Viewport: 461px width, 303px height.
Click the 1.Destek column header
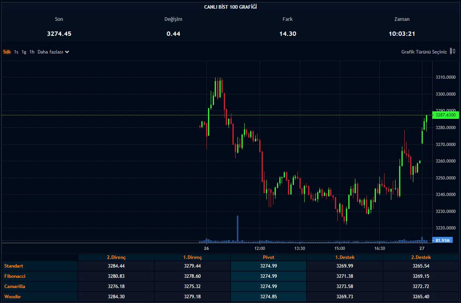click(345, 257)
